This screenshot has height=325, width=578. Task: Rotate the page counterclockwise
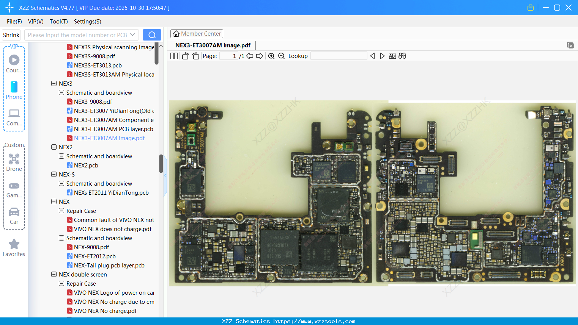click(x=186, y=56)
